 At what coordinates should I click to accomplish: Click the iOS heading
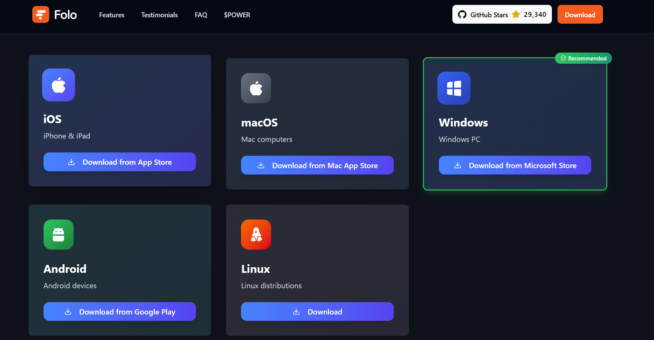pos(52,119)
